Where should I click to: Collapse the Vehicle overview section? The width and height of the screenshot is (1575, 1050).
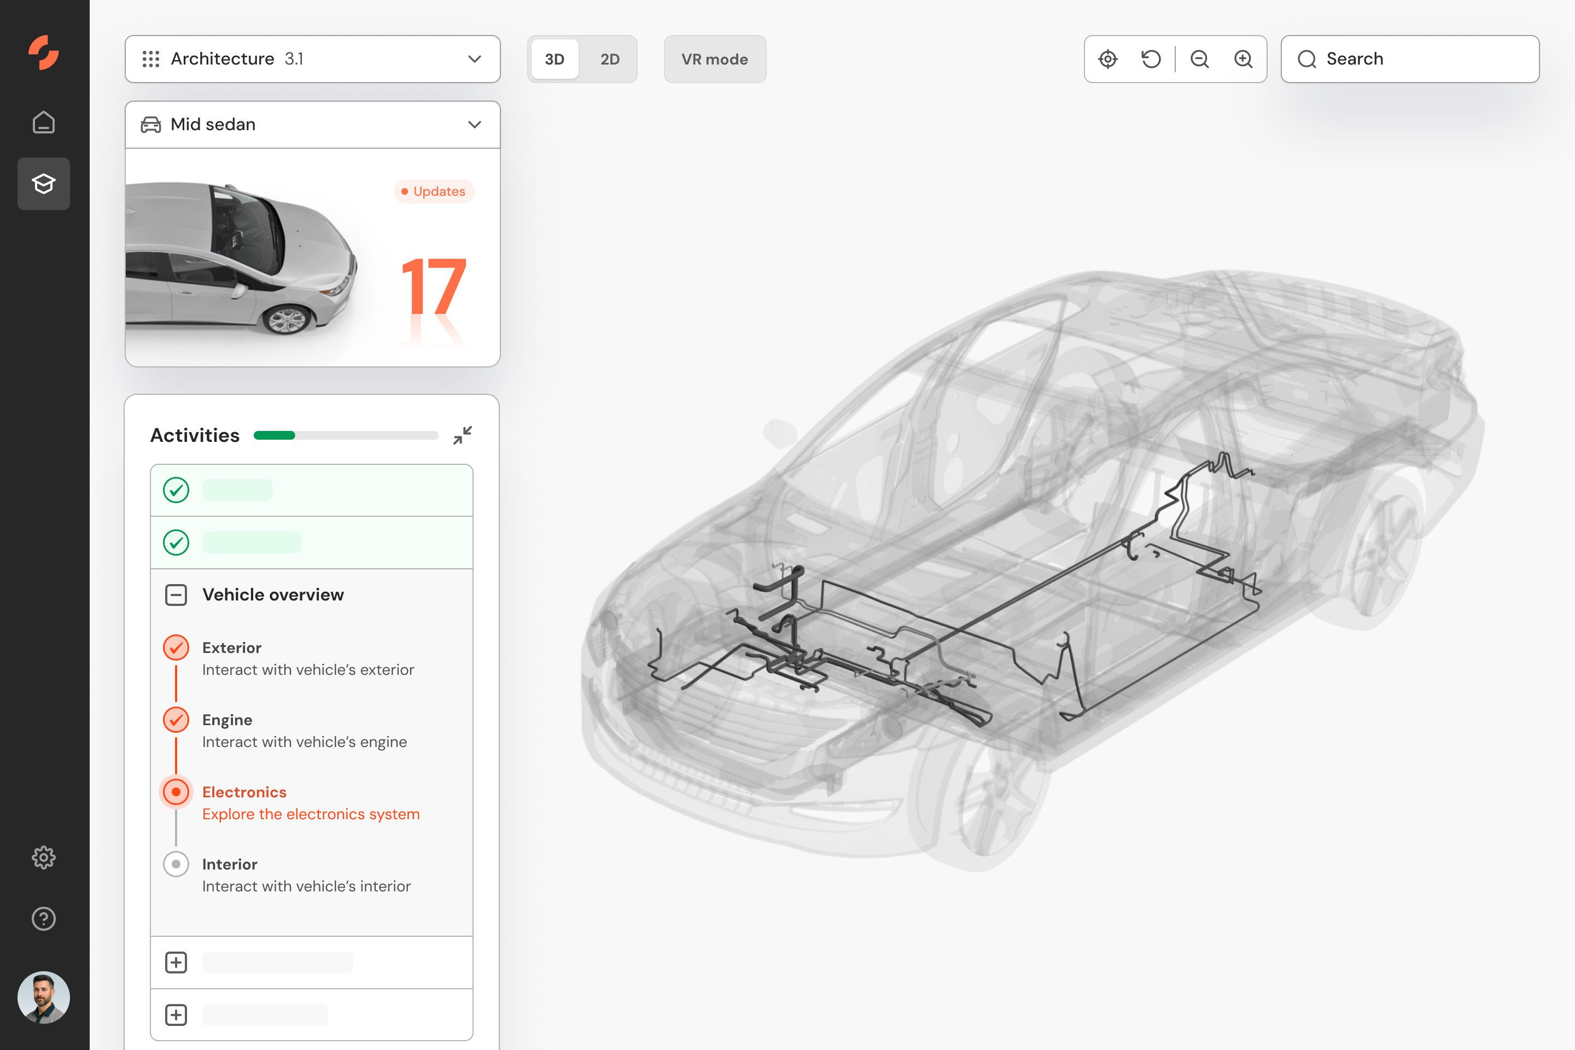pyautogui.click(x=176, y=594)
